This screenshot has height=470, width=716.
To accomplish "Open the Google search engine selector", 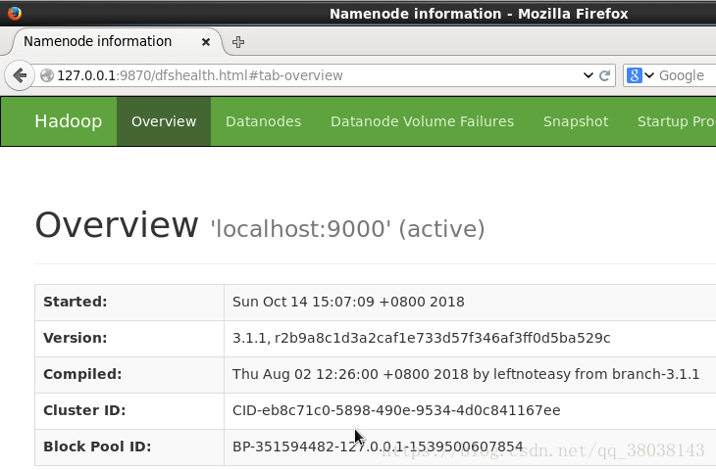I will [640, 75].
